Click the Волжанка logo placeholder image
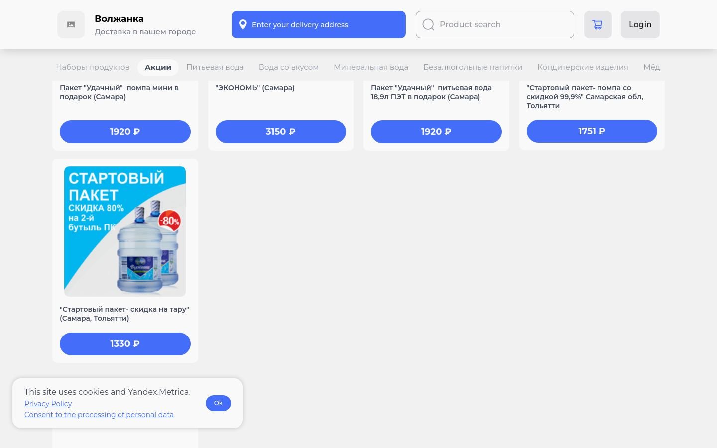717x448 pixels. (x=71, y=25)
